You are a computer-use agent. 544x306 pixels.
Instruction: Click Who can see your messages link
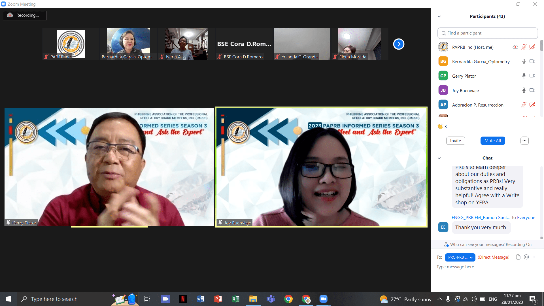487,245
